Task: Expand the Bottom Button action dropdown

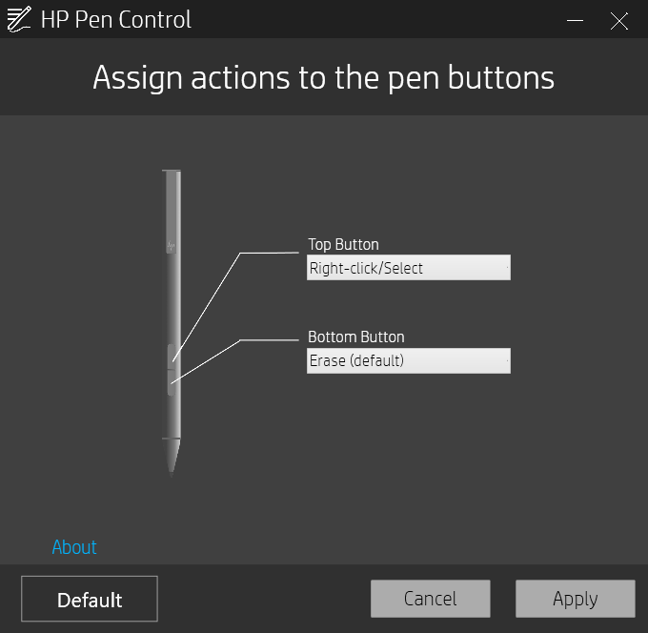Action: (x=408, y=360)
